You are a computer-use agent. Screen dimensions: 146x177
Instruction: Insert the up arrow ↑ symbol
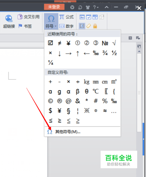coord(77,54)
